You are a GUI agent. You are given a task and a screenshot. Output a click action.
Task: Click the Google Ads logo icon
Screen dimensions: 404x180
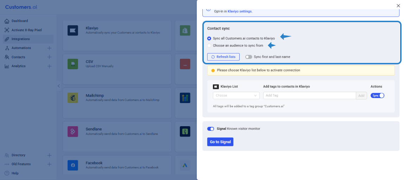(x=185, y=165)
